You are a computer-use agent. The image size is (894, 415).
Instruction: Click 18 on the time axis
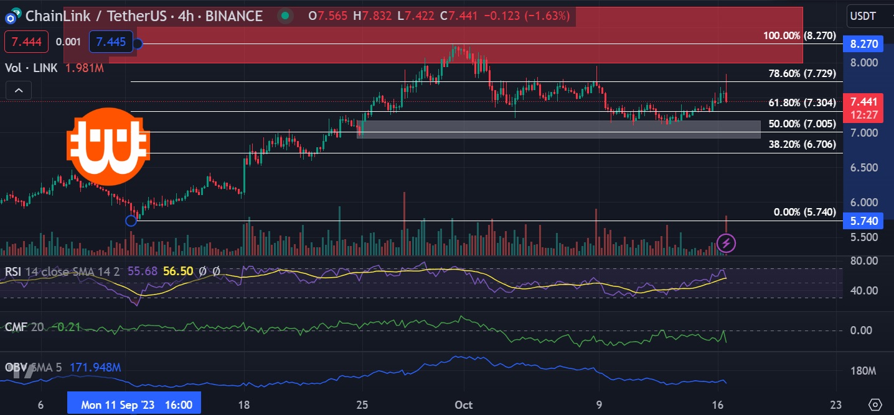(244, 405)
